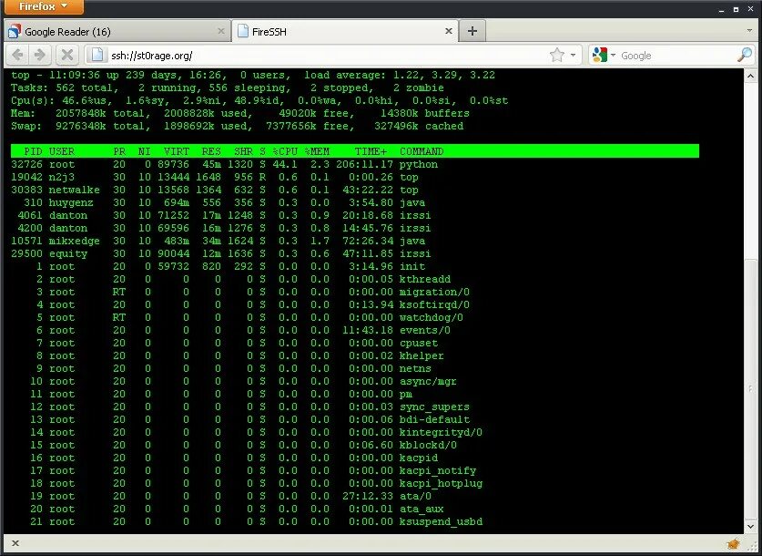
Task: Click the scrollbar down arrow
Action: tap(750, 526)
